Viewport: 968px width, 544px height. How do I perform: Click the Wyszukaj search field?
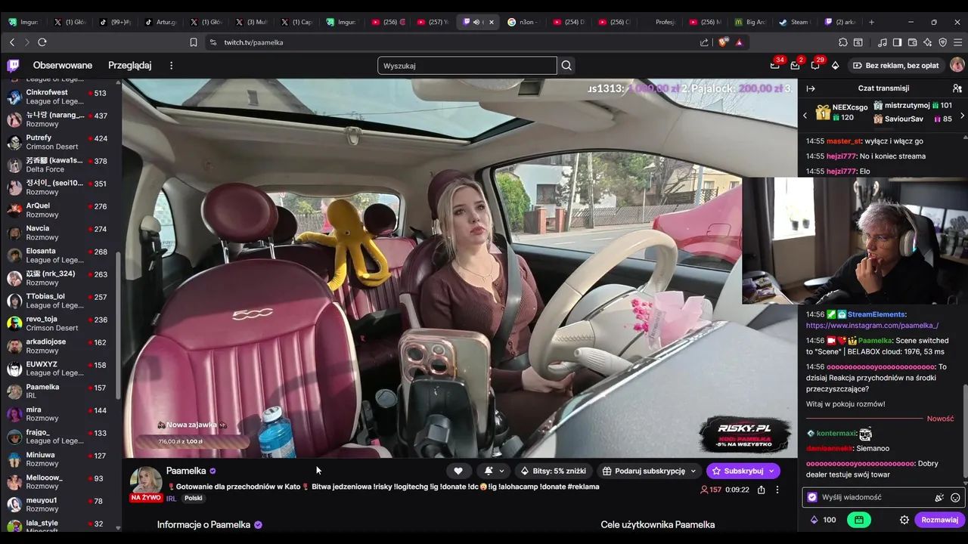pos(467,66)
